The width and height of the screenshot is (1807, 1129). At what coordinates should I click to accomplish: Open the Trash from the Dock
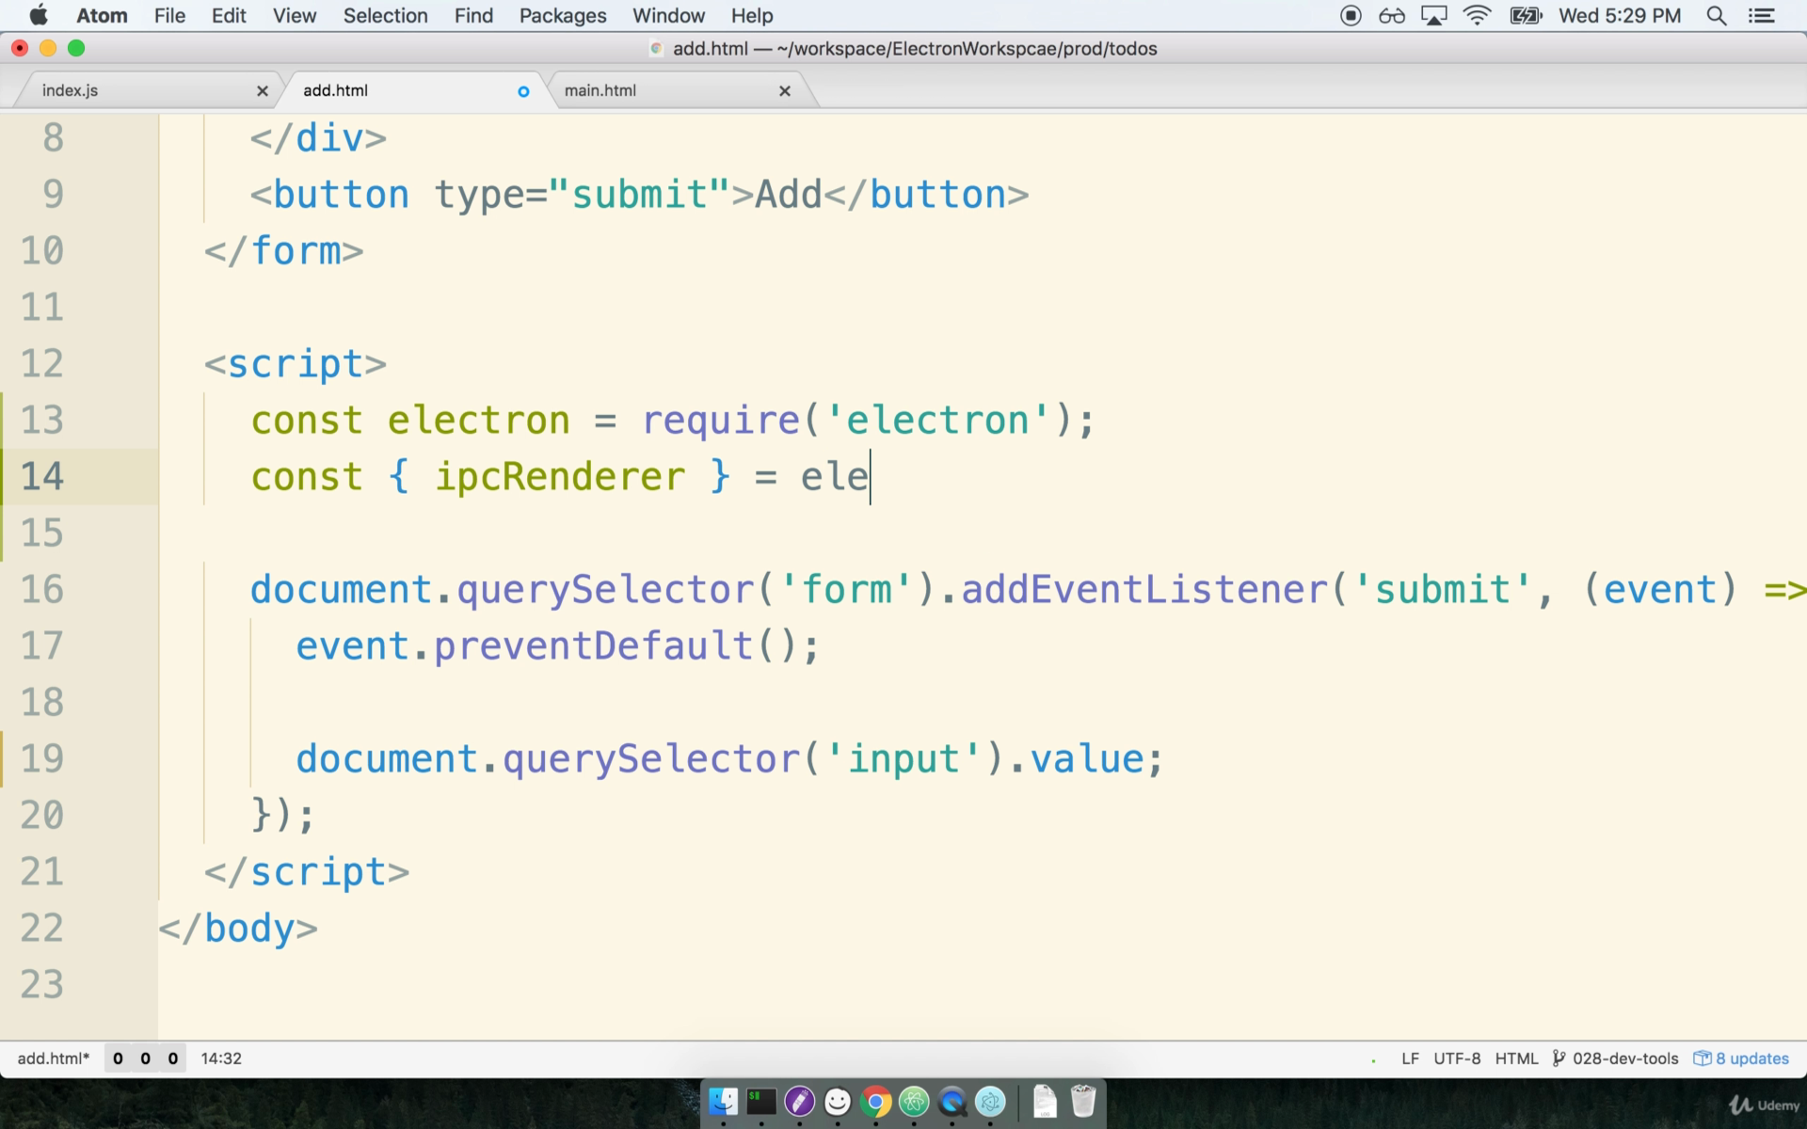[x=1083, y=1101]
